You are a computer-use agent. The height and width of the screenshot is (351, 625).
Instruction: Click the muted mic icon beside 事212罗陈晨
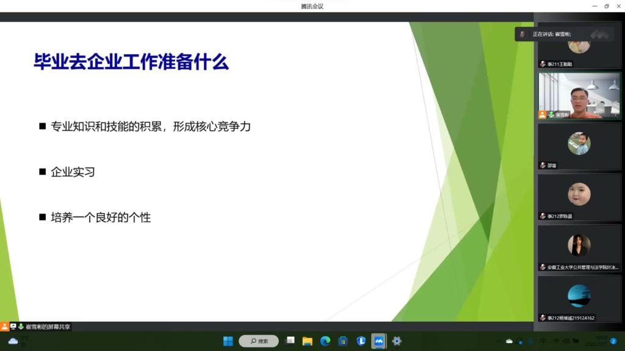[x=543, y=216]
